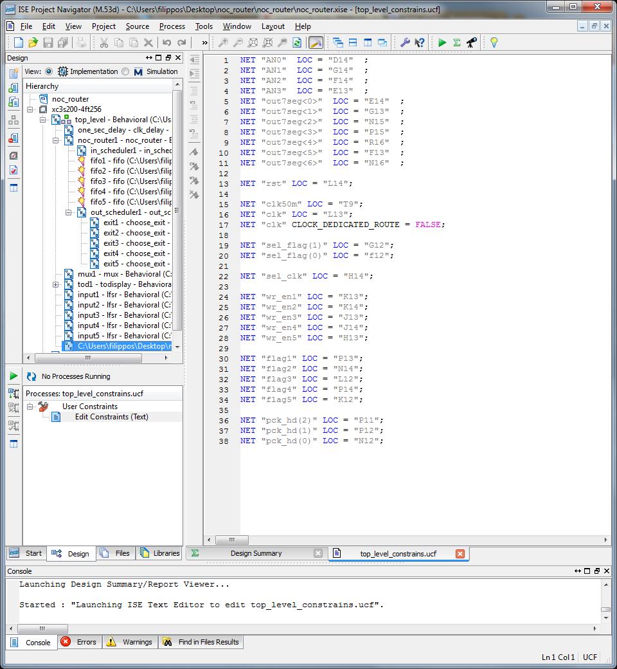Open the Layout menu
This screenshot has height=669, width=617.
[x=273, y=26]
